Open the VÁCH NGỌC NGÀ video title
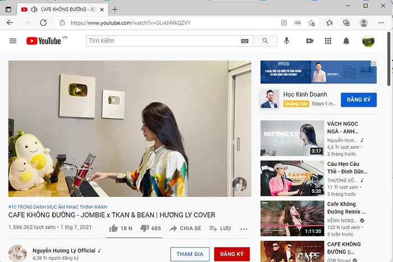 click(x=342, y=128)
